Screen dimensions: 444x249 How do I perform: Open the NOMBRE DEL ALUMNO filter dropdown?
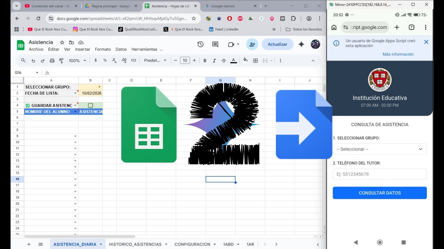point(75,112)
